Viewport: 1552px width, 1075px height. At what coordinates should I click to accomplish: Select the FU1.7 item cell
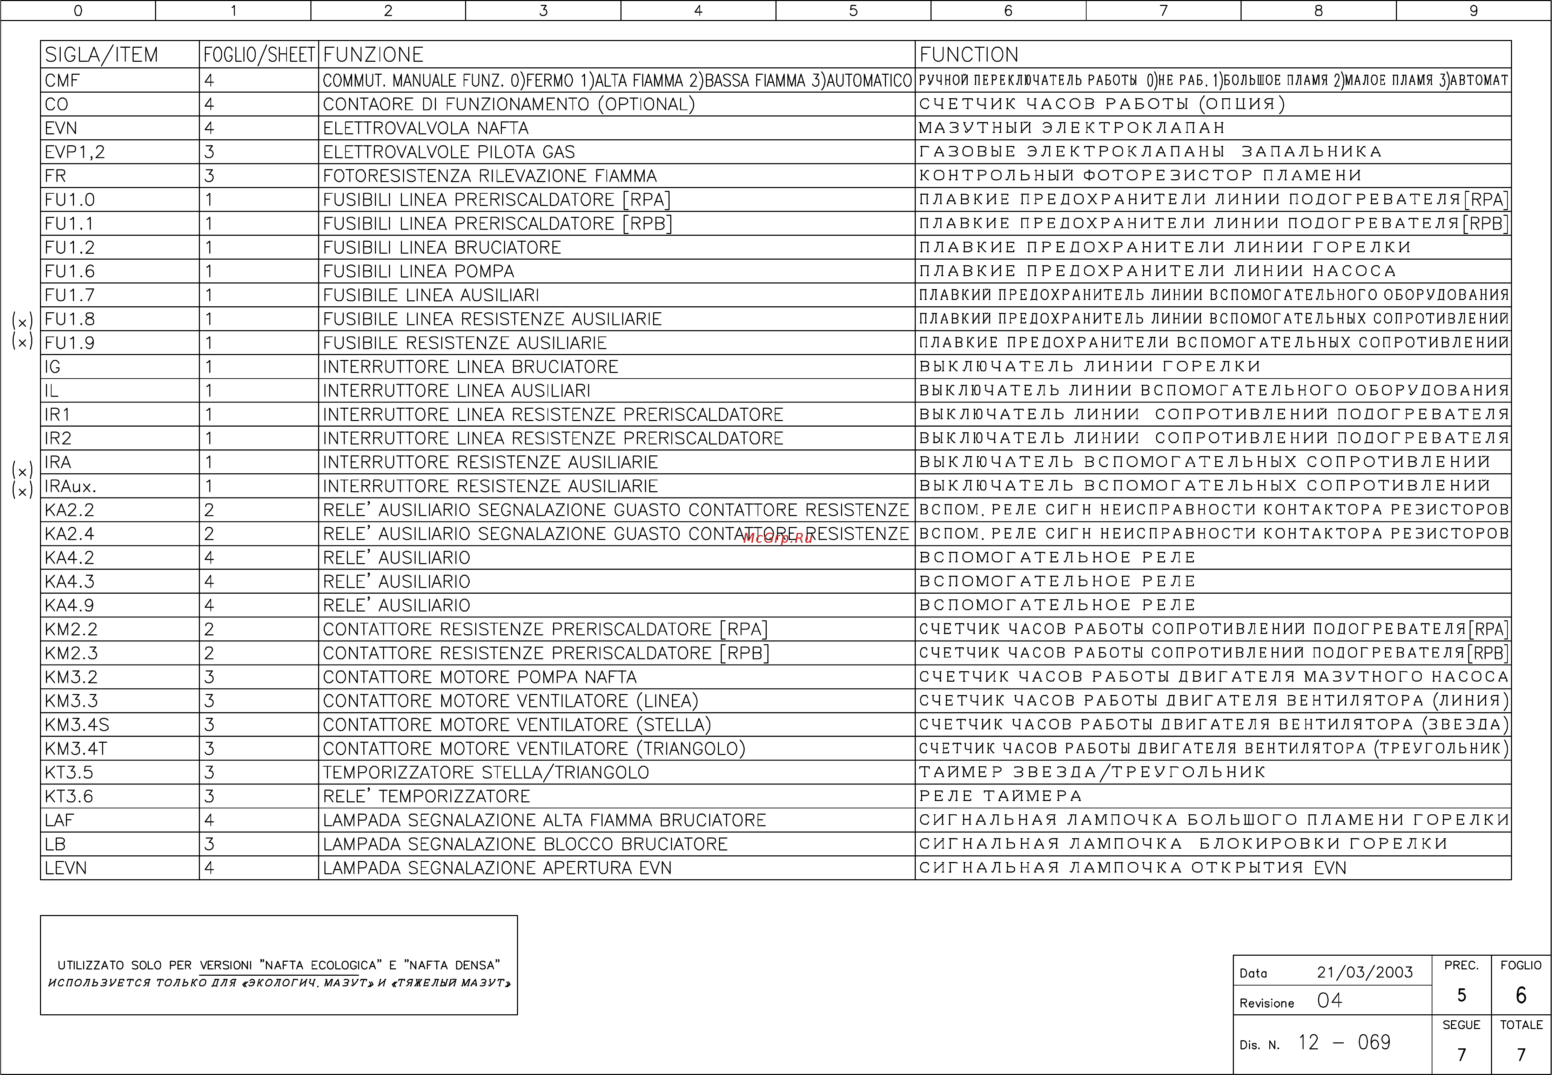[x=119, y=295]
